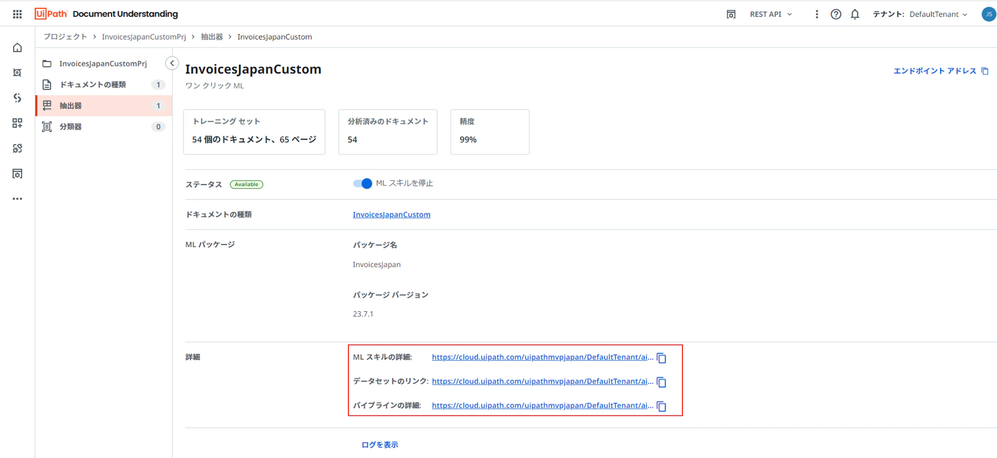Click the second left rail icon below Home
Screen dimensions: 997x458
tap(17, 73)
